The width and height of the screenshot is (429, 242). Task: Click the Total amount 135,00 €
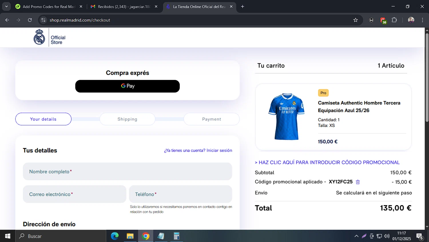coord(396,208)
